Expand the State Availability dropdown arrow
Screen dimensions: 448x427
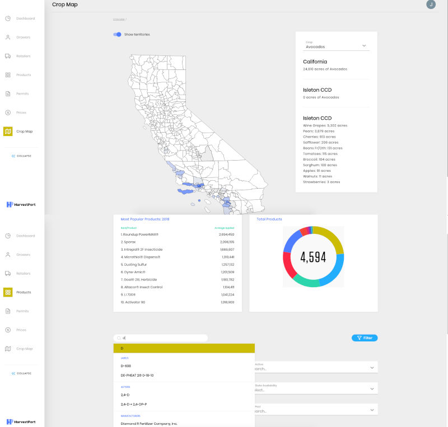click(372, 389)
